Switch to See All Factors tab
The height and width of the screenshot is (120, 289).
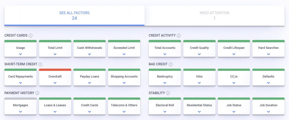click(x=74, y=15)
